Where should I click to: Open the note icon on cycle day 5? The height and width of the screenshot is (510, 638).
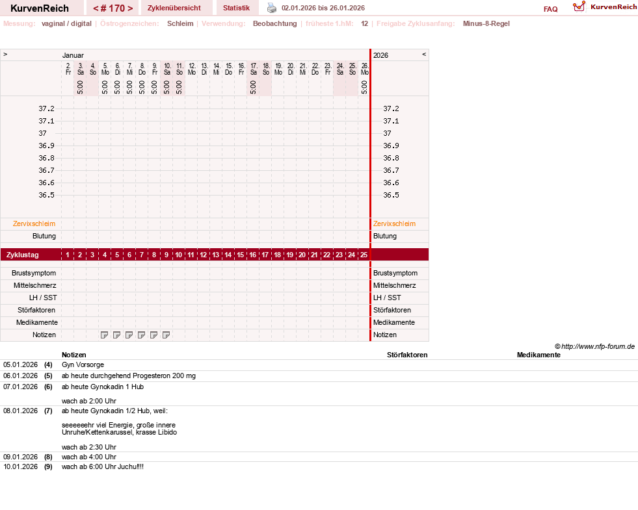pos(117,335)
